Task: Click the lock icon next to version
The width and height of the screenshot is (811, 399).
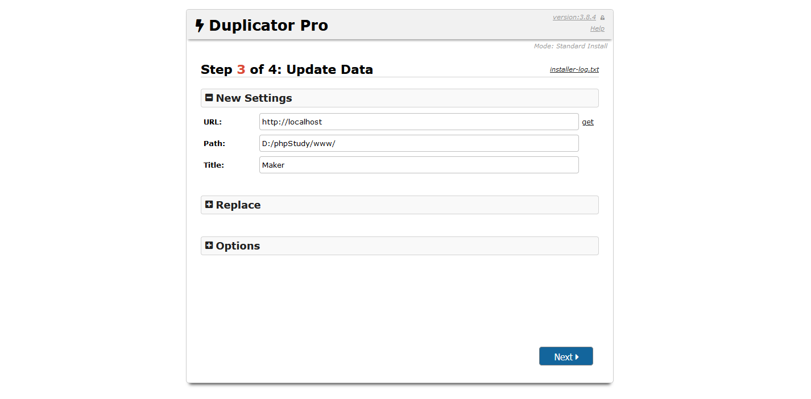Action: [602, 18]
